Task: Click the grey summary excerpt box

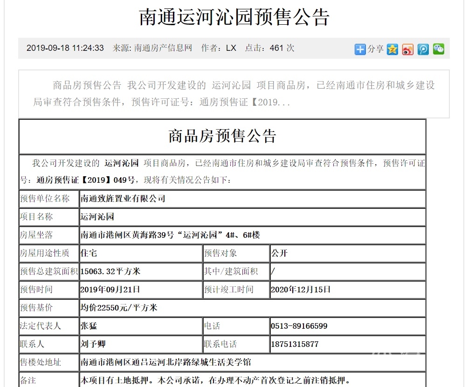Action: (234, 94)
